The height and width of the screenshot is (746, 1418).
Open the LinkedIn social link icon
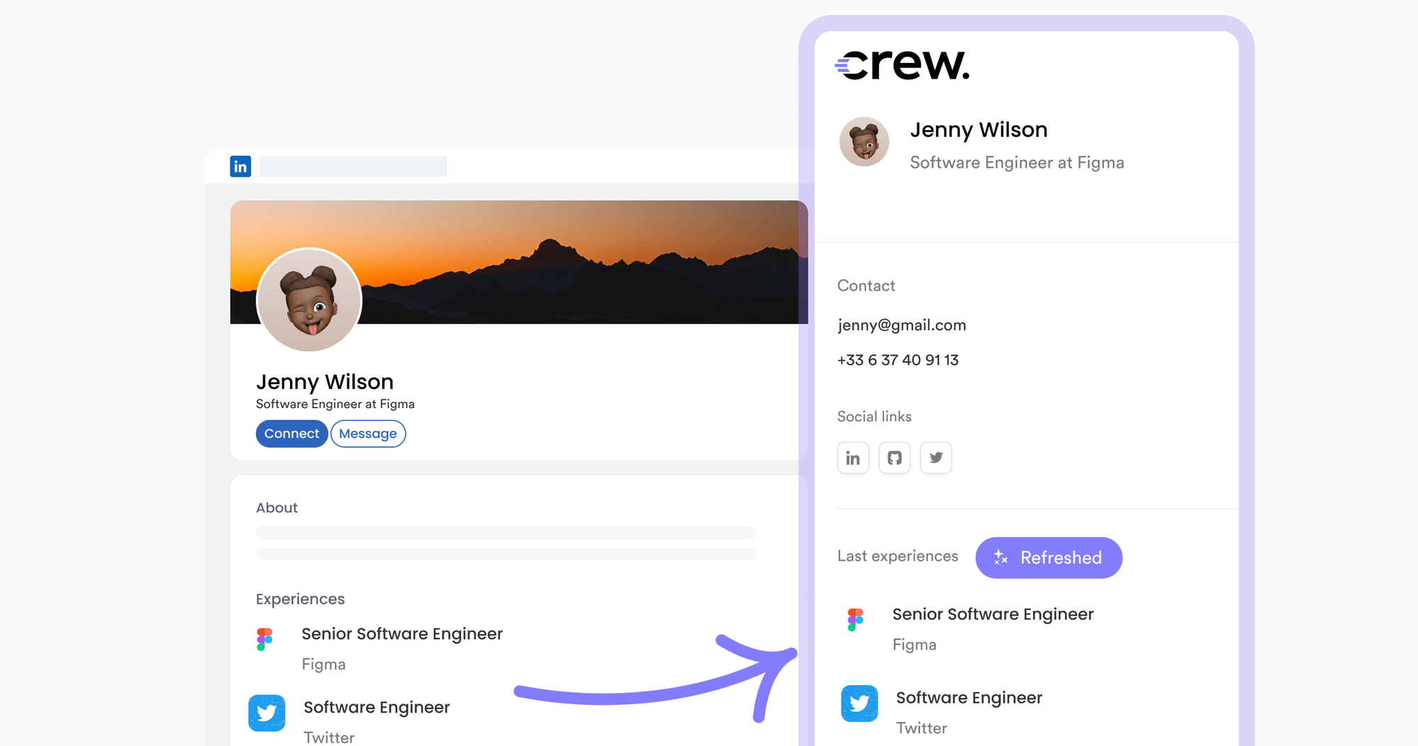coord(853,458)
